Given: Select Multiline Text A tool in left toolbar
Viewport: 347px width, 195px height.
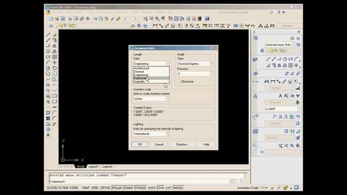Looking at the screenshot, I should [48, 135].
